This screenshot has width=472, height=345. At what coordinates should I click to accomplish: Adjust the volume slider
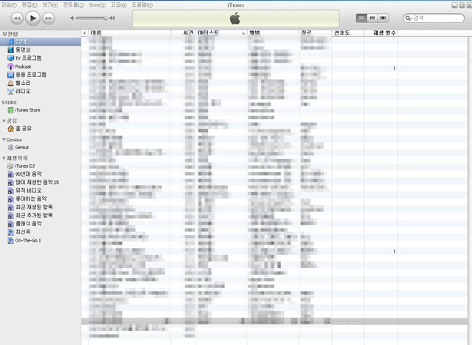click(x=91, y=18)
